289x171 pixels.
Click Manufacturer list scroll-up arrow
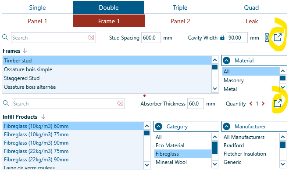click(x=283, y=137)
